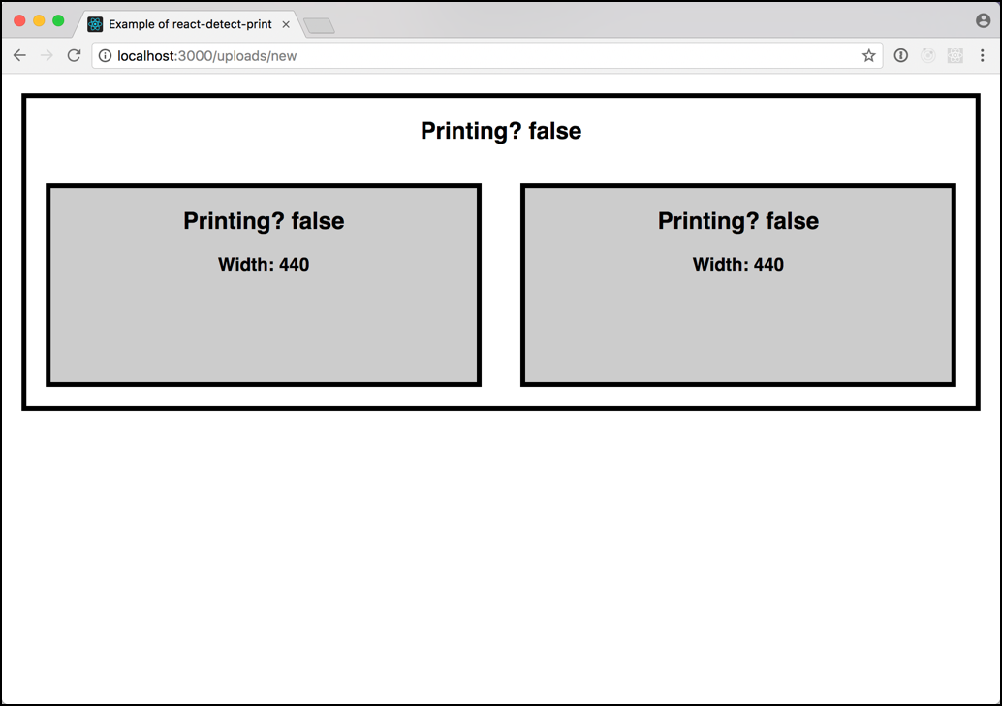This screenshot has width=1002, height=706.
Task: Click the back navigation arrow
Action: [x=19, y=55]
